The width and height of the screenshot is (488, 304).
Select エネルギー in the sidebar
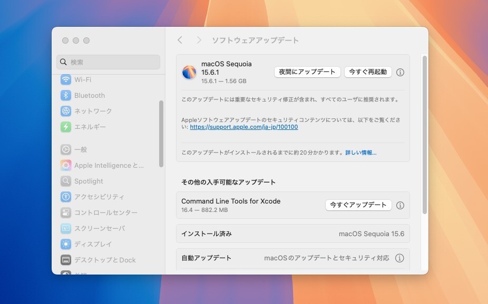click(90, 127)
